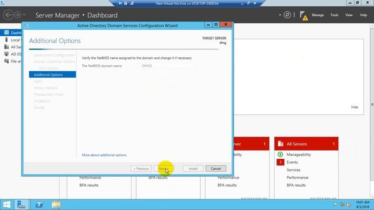
Task: Minimize the configuration wizard window
Action: click(208, 24)
